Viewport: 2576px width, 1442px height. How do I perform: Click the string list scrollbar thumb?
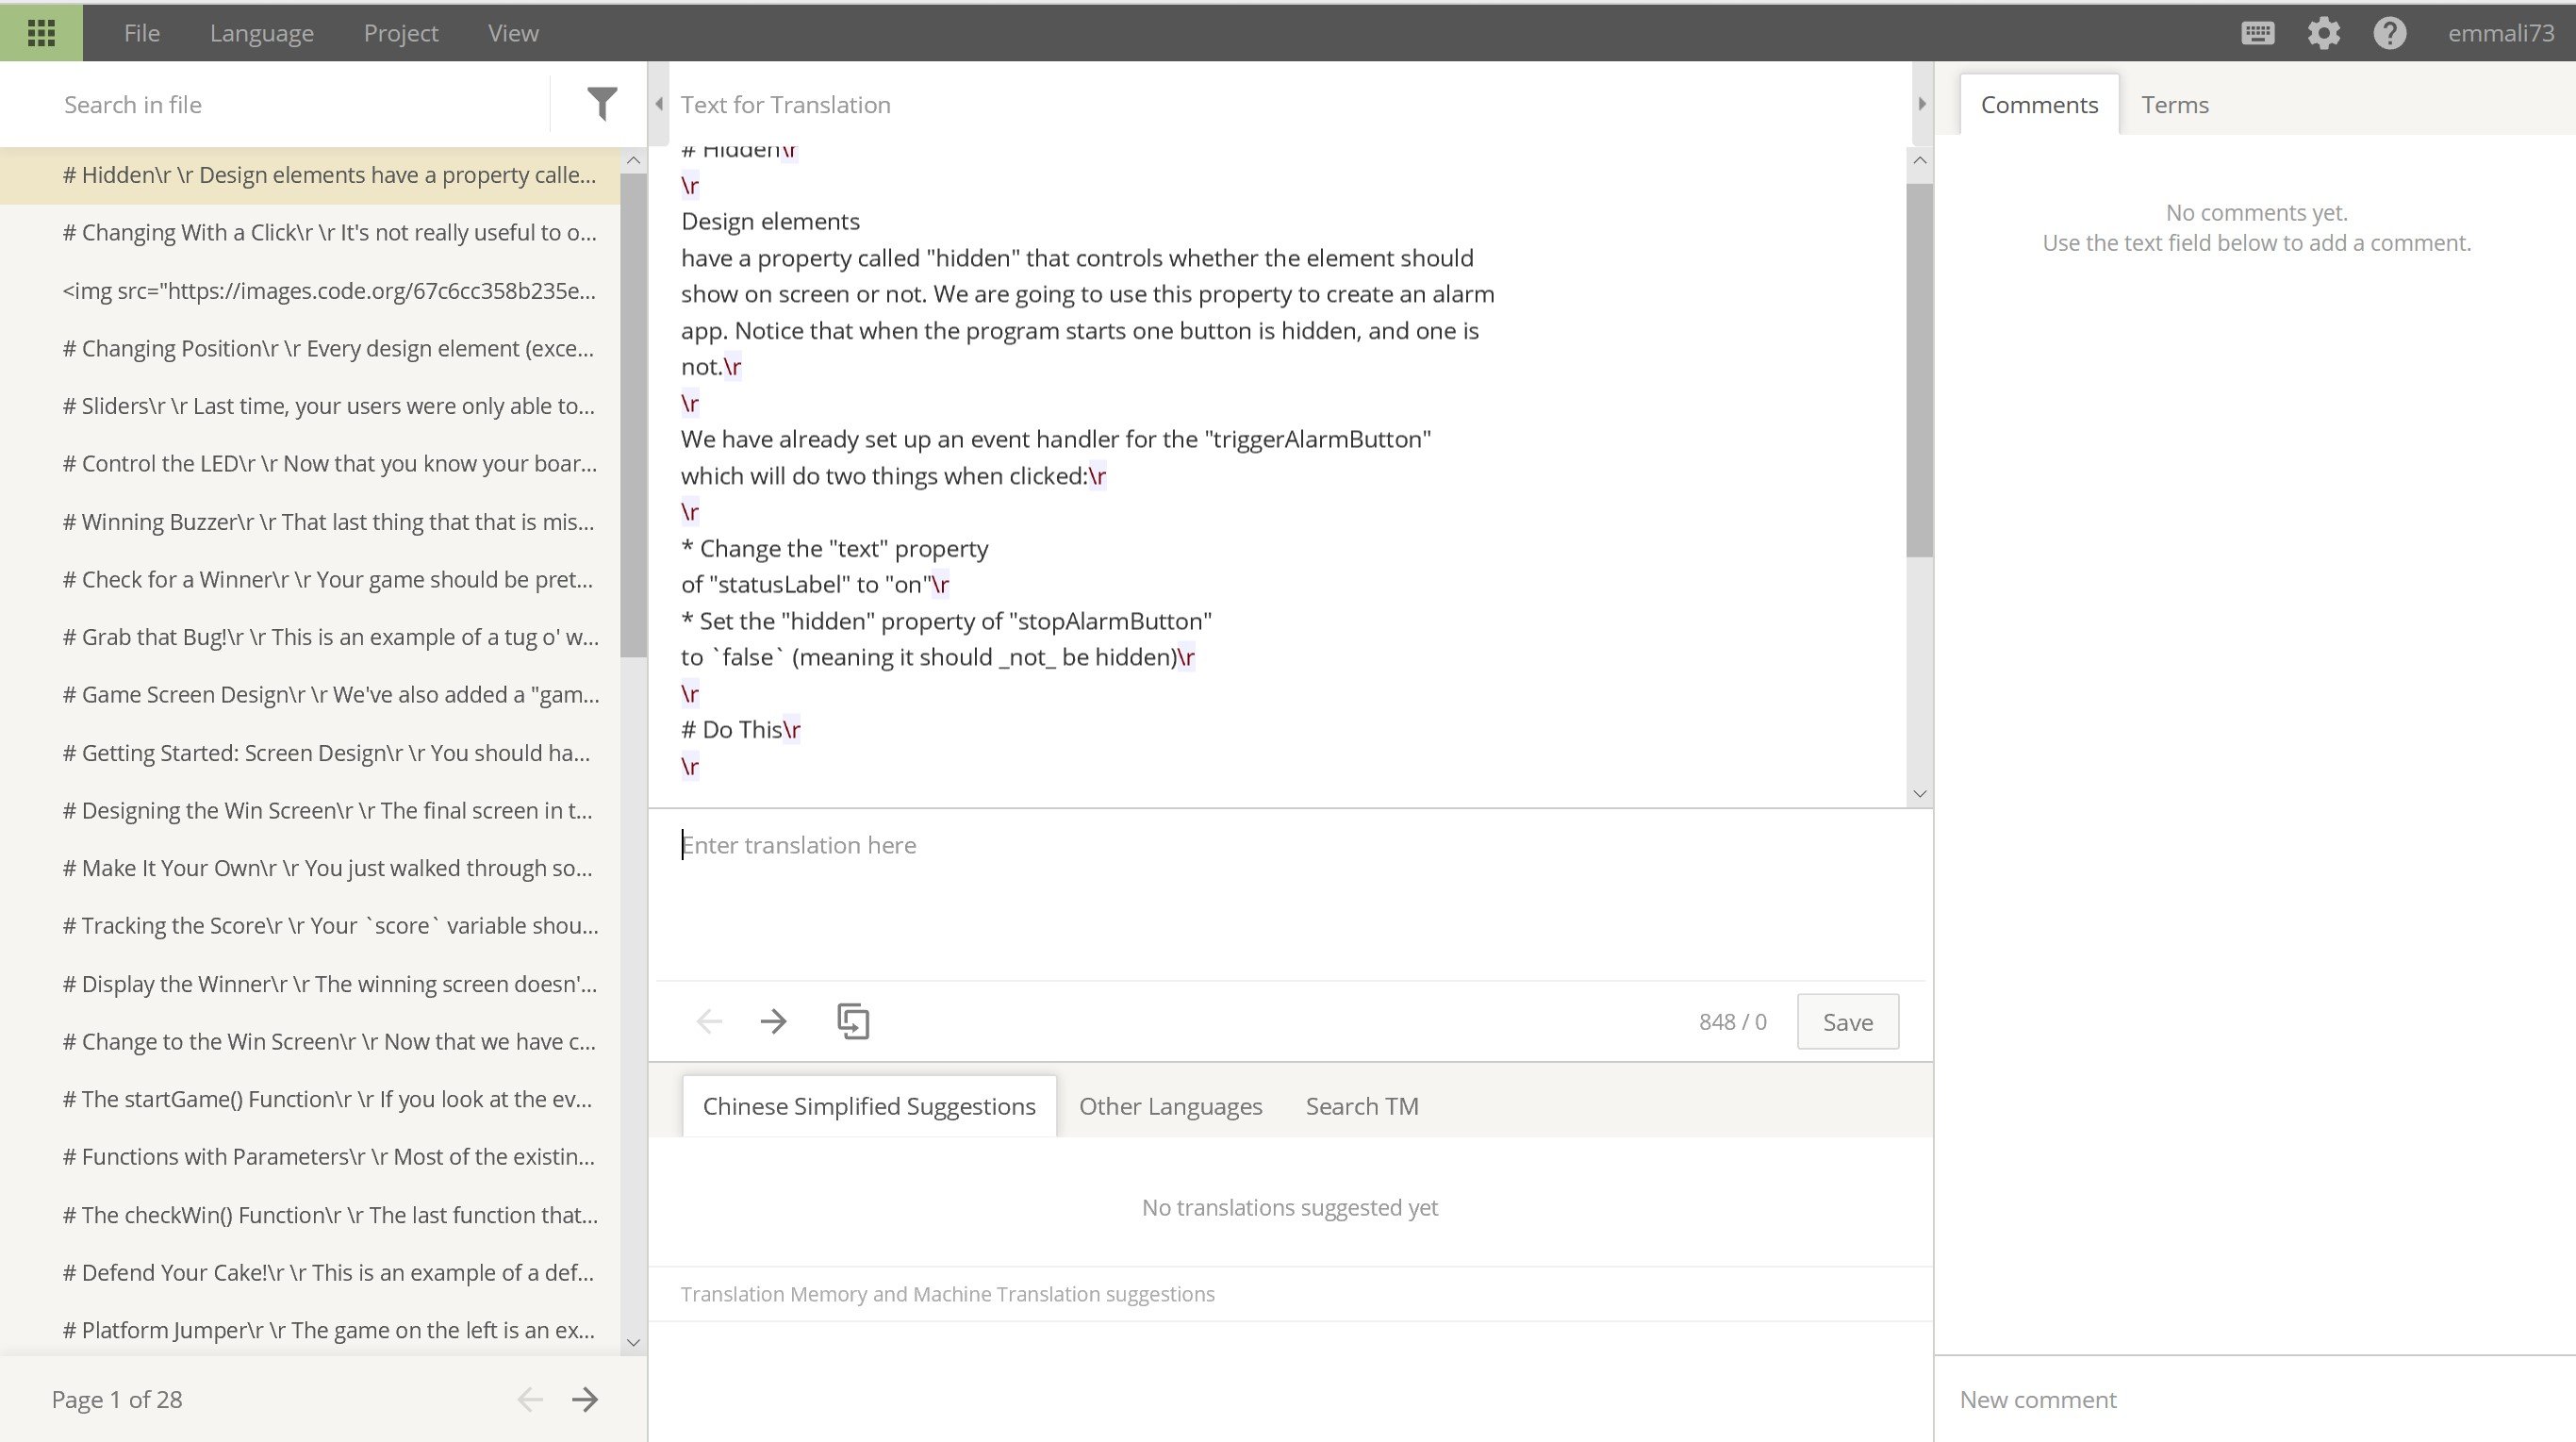point(633,415)
